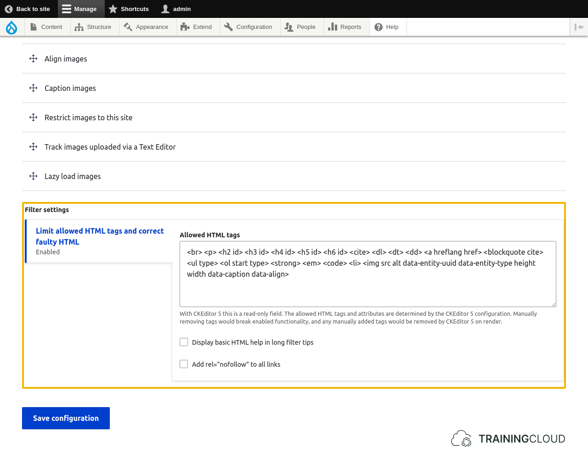The height and width of the screenshot is (470, 588).
Task: Click the Enabled status under the filter tab
Action: click(48, 252)
